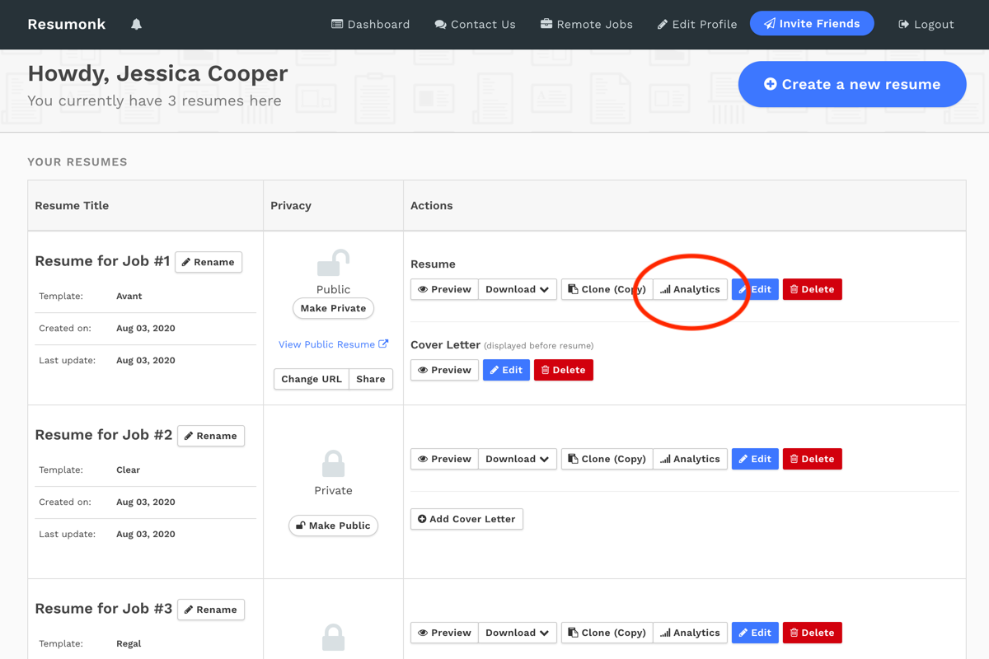Open Analytics for Resume for Job #1

[x=690, y=289]
